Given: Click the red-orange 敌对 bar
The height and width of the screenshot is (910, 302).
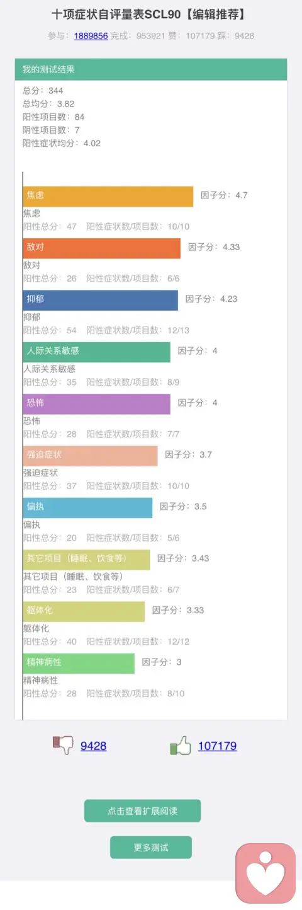Looking at the screenshot, I should click(x=102, y=248).
